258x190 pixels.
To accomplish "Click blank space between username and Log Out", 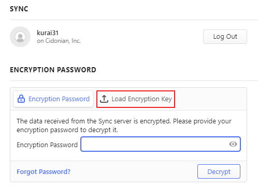I will [x=141, y=37].
